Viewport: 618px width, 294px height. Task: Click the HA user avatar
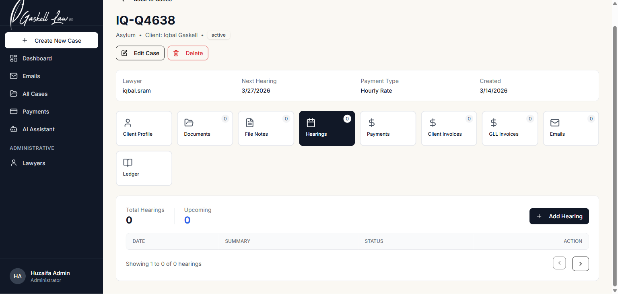[18, 276]
